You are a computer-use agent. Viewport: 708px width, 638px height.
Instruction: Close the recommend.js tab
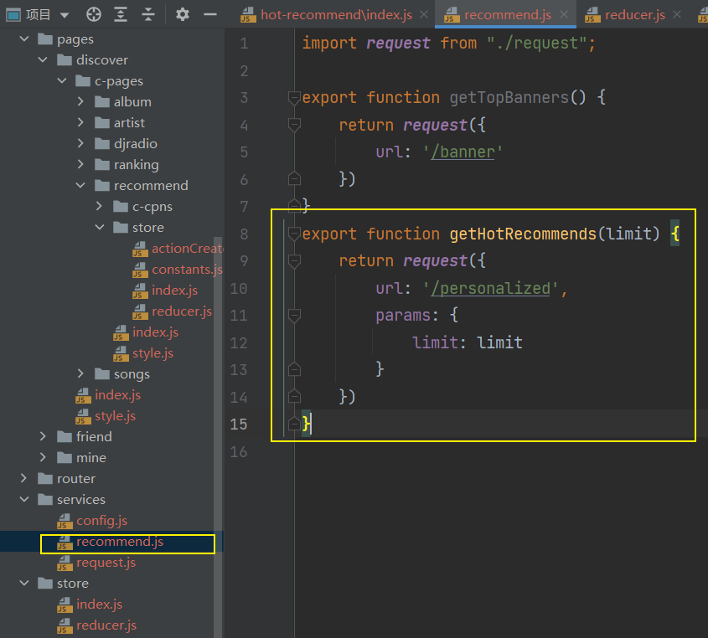tap(564, 14)
